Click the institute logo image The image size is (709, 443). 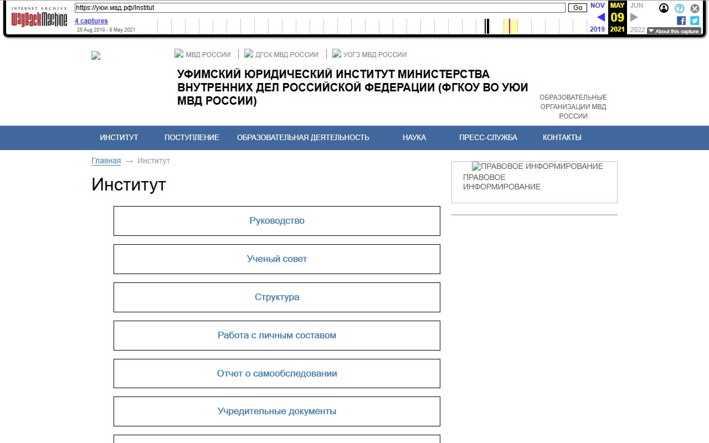[x=96, y=55]
